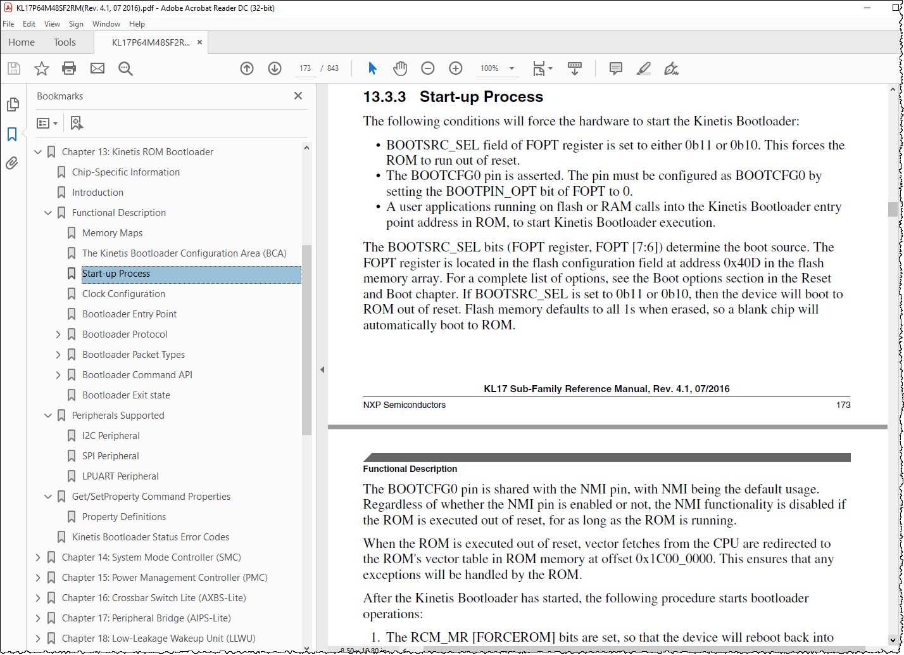Open the Find text magnifier tool
The width and height of the screenshot is (904, 655).
click(x=125, y=68)
